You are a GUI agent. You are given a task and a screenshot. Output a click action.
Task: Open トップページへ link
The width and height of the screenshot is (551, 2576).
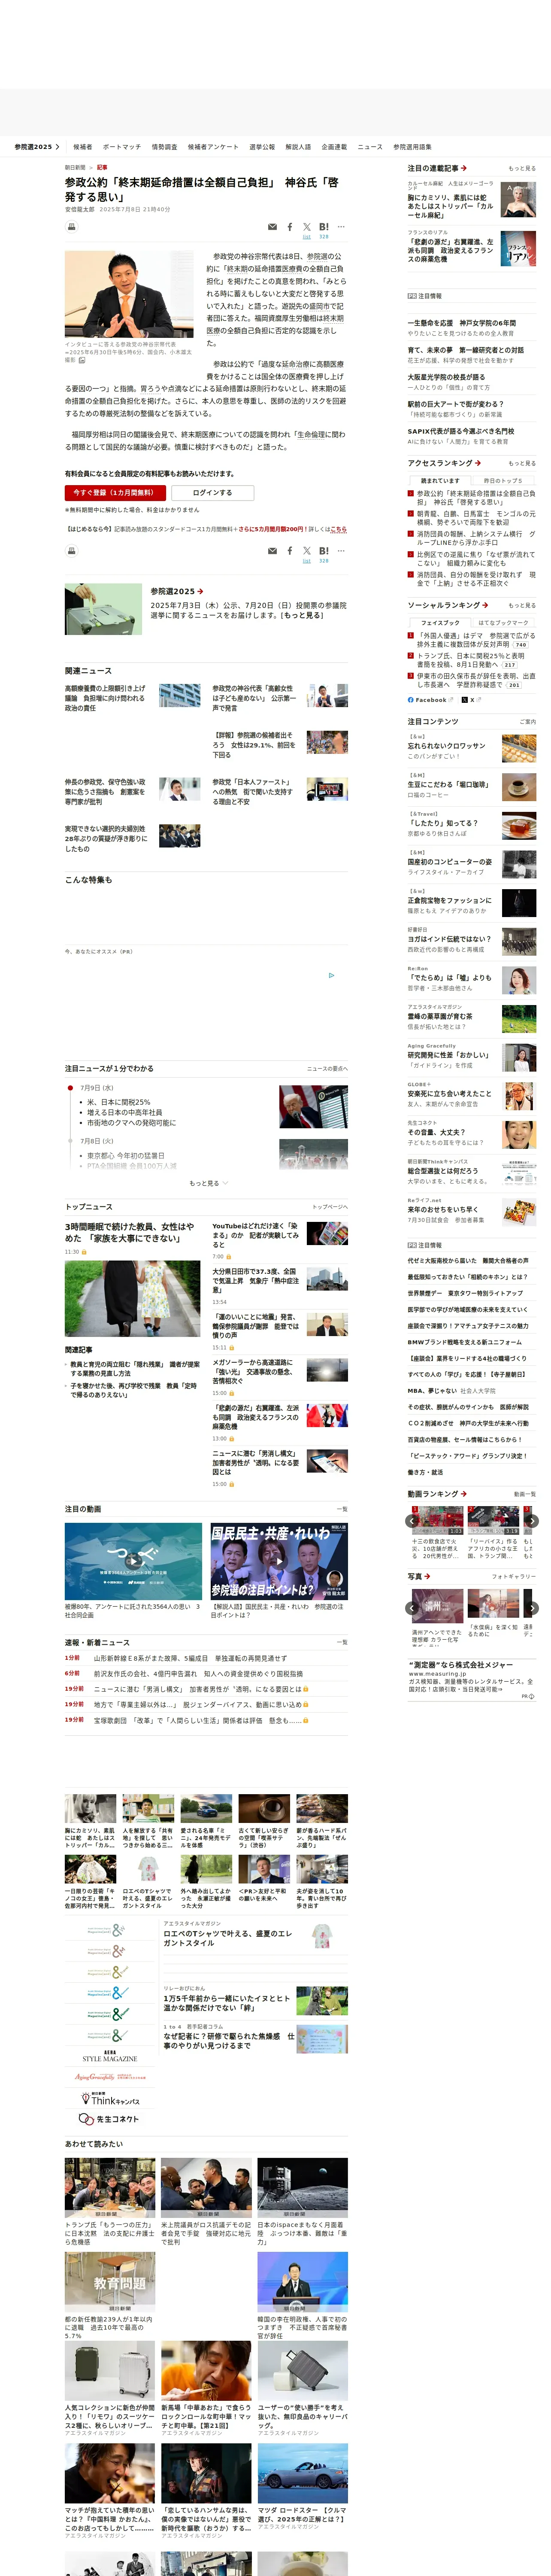pyautogui.click(x=330, y=1207)
